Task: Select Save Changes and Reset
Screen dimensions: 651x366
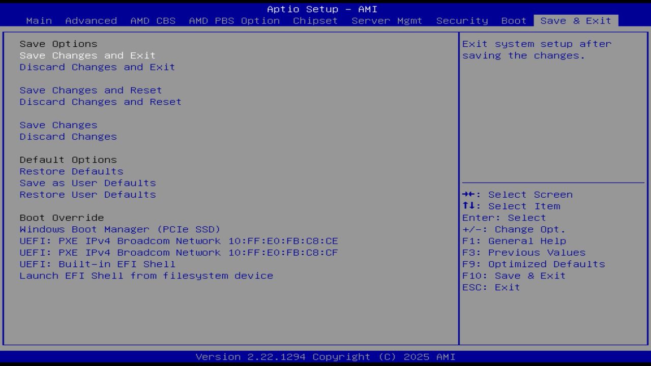Action: [91, 90]
